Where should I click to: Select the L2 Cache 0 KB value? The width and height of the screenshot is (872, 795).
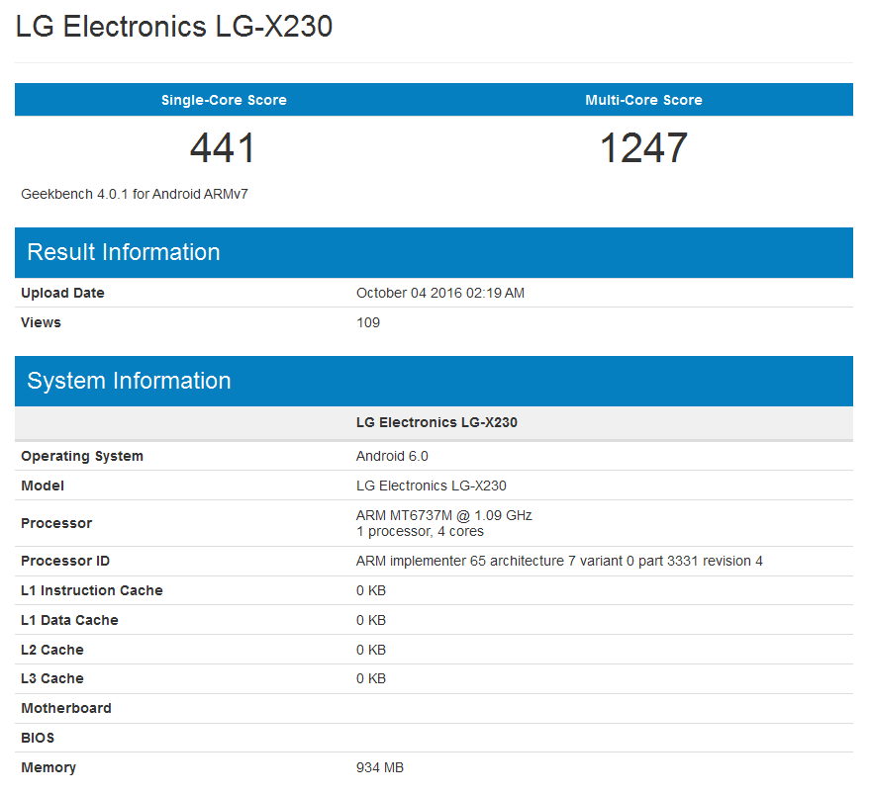tap(371, 650)
